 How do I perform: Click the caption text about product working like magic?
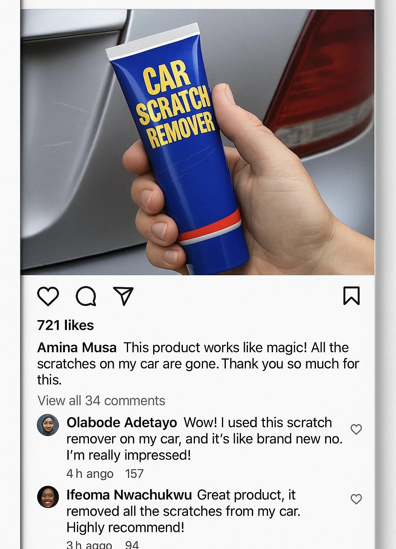(x=198, y=364)
